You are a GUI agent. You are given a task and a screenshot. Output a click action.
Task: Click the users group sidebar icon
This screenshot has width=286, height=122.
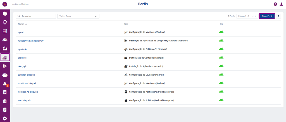coord(5,40)
